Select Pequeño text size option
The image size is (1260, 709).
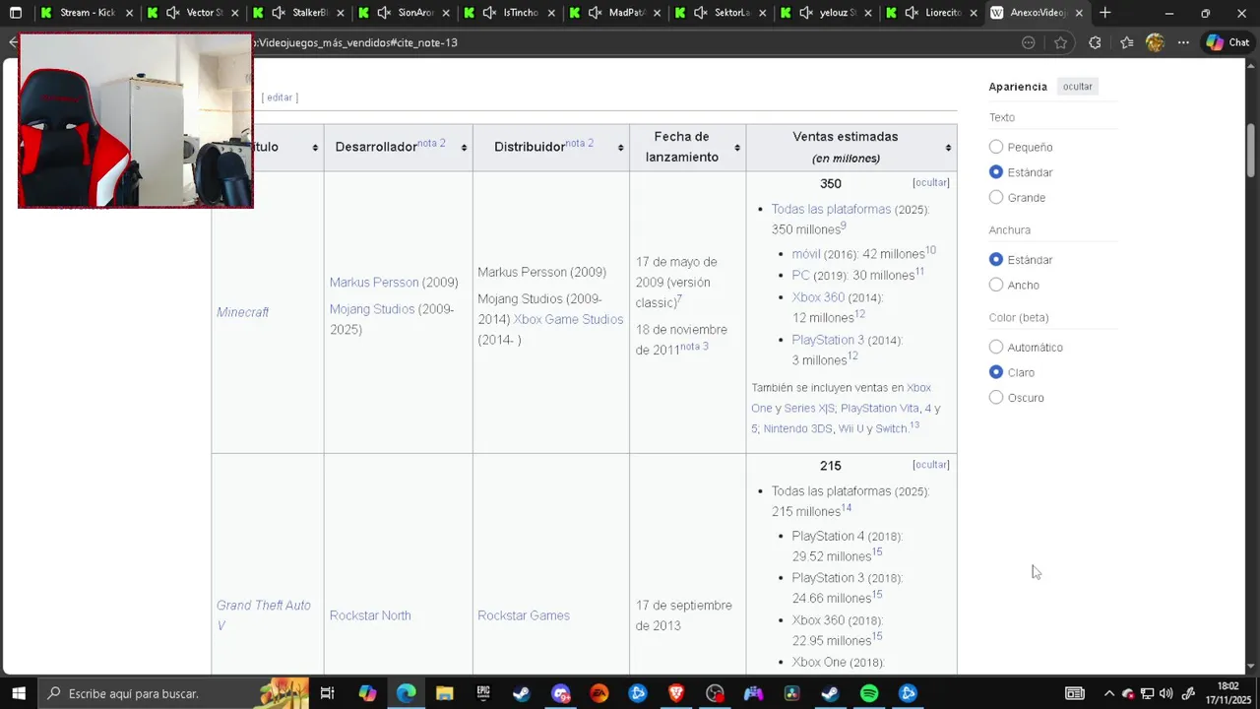coord(996,147)
